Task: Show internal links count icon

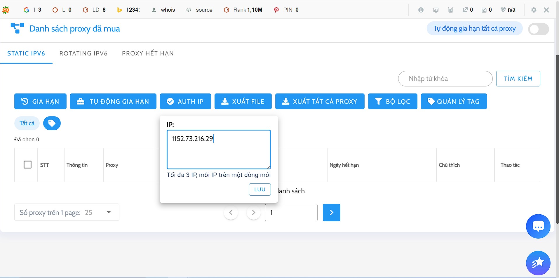Action: 487,10
